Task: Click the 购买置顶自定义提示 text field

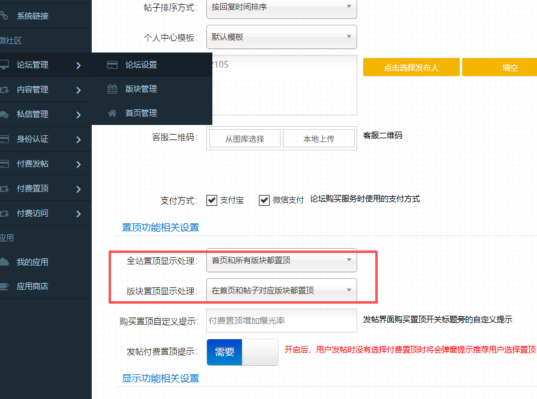Action: (x=281, y=321)
